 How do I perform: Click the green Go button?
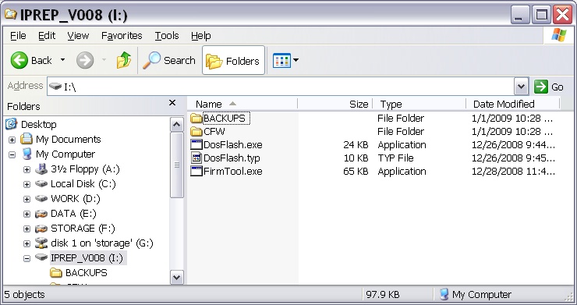pos(549,87)
